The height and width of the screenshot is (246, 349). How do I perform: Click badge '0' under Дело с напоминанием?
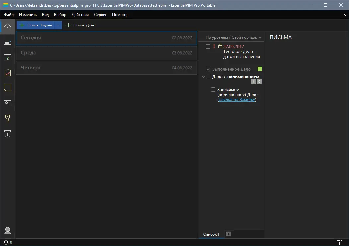tap(259, 81)
